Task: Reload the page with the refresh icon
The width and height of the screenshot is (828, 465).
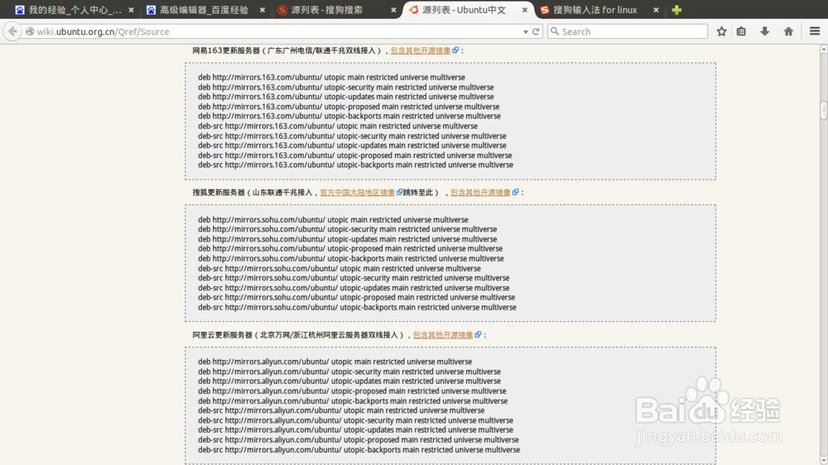Action: [x=536, y=31]
